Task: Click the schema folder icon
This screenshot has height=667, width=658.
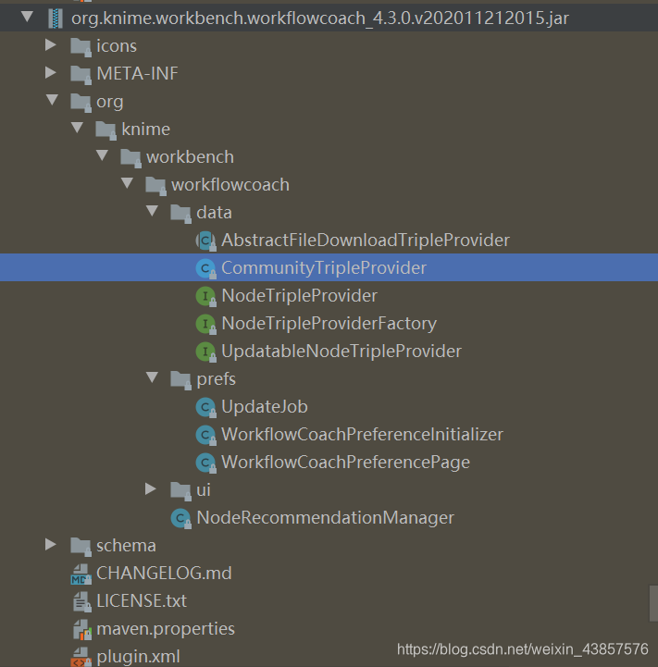Action: tap(81, 546)
